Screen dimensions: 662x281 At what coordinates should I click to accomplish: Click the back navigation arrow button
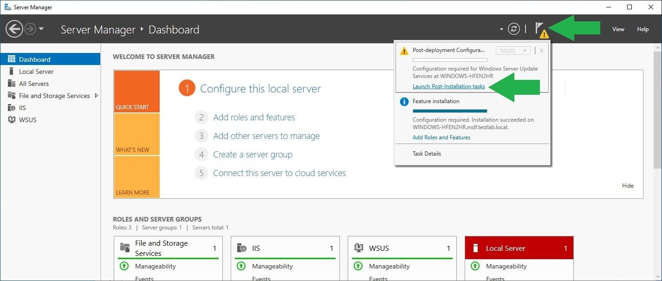[x=14, y=29]
